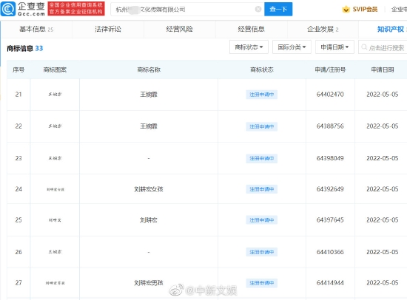Open trademark image thumbnail in row 21
The image size is (407, 300).
55,95
